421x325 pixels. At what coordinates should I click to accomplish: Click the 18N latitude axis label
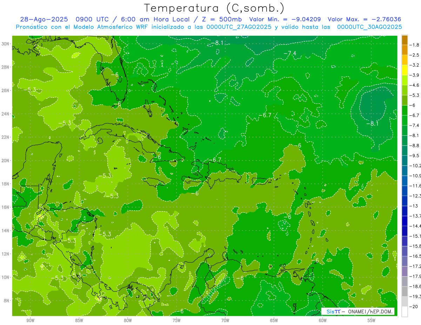5,184
